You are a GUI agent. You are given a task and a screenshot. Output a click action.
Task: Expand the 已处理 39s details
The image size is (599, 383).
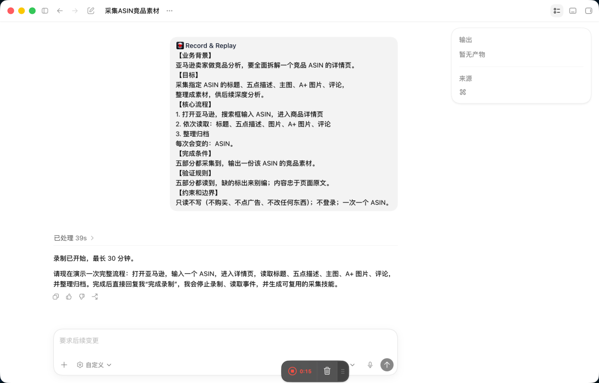pyautogui.click(x=74, y=238)
